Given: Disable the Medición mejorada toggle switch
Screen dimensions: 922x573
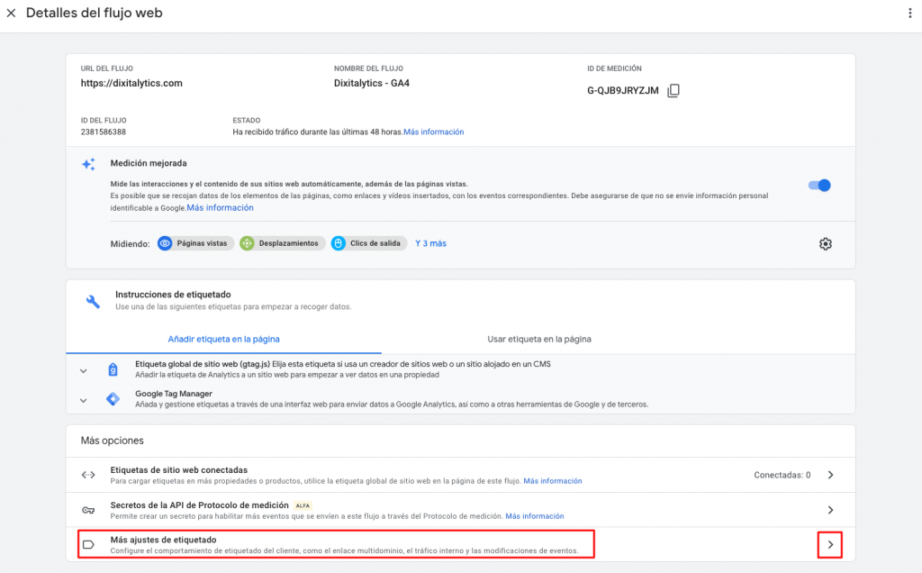Looking at the screenshot, I should [x=819, y=185].
